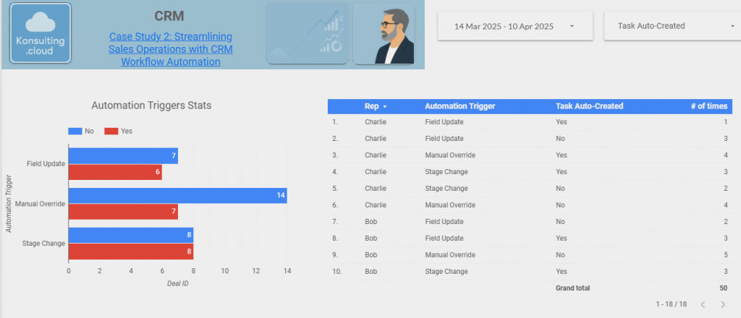Click the blue Field Update bar showing 7
741x318 pixels.
coord(122,156)
